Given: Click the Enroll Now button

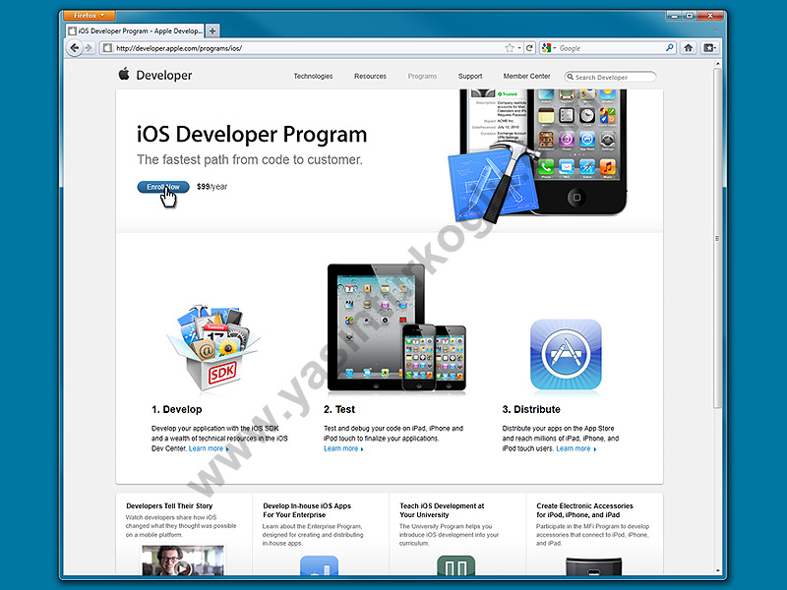Looking at the screenshot, I should [163, 187].
